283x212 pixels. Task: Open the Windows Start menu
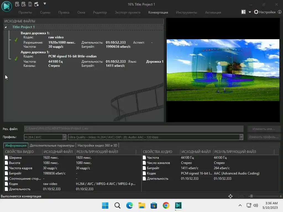(105, 205)
